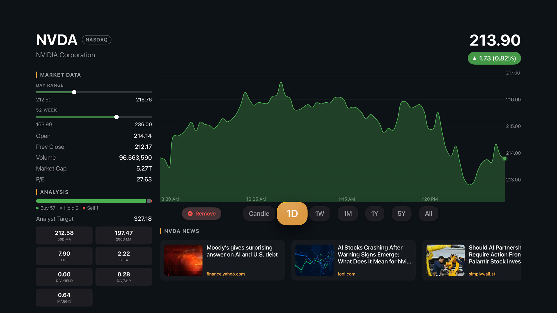Click the 197.47 200D MA tile
Viewport: 557px width, 313px height.
click(124, 235)
